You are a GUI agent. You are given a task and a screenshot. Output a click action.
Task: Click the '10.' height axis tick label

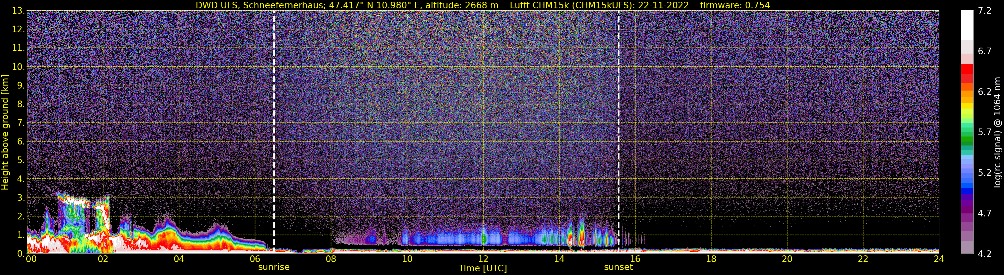tap(18, 67)
